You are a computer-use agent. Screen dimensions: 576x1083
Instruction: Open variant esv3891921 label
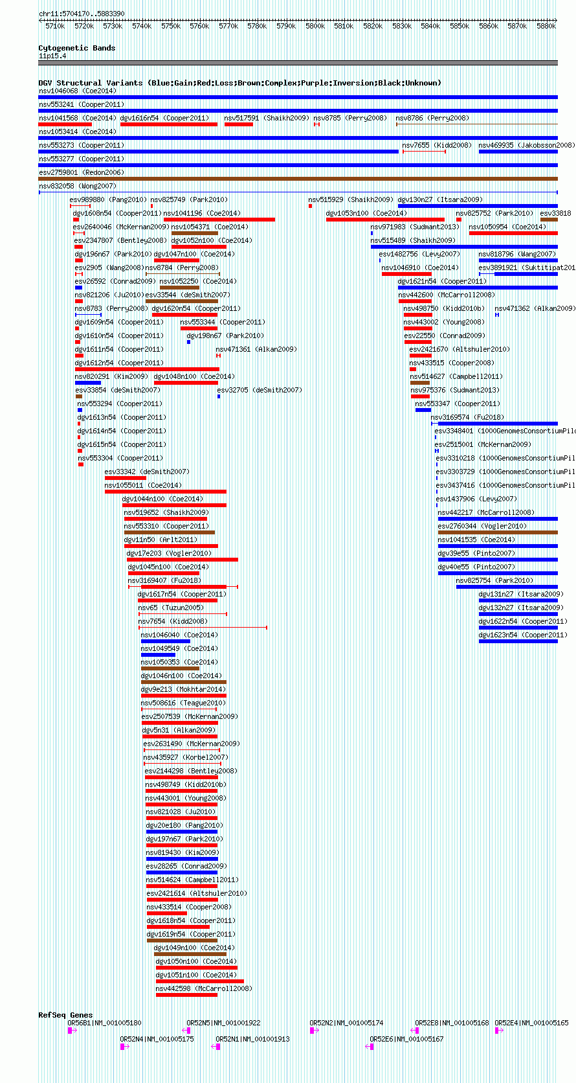click(526, 268)
